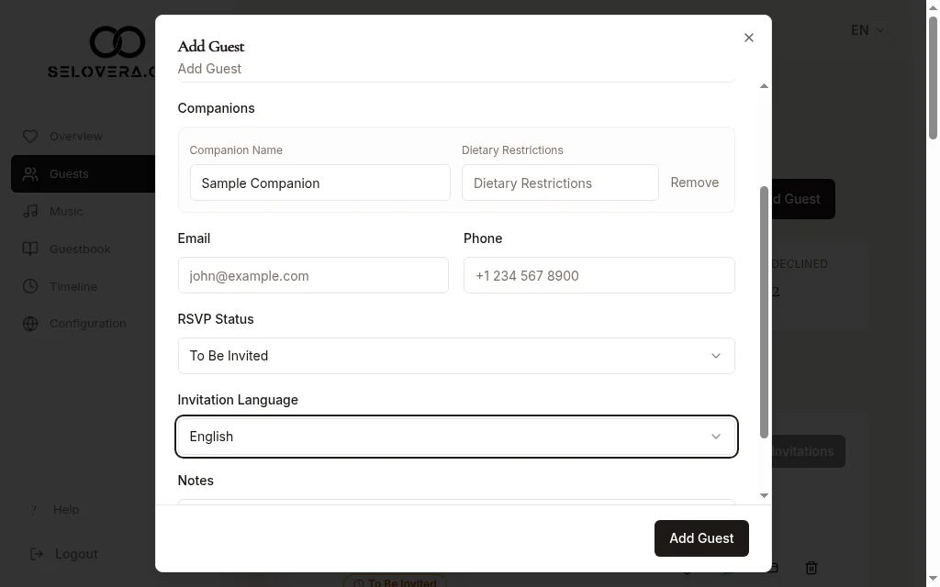Click the Companion Name field

319,183
